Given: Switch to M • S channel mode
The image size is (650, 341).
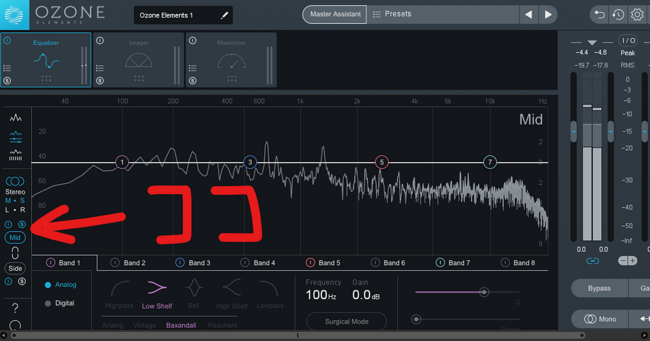Looking at the screenshot, I should click(15, 201).
